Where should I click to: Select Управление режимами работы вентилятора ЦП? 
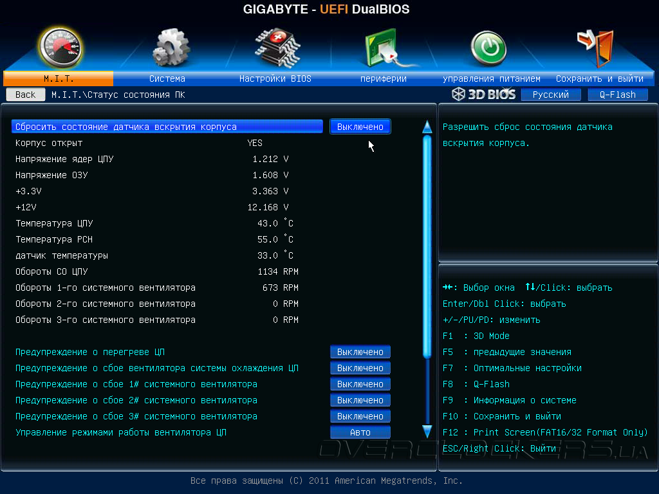[120, 432]
